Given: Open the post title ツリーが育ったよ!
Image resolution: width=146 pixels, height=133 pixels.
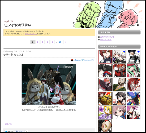Looking at the screenshot, I should pyautogui.click(x=15, y=55).
